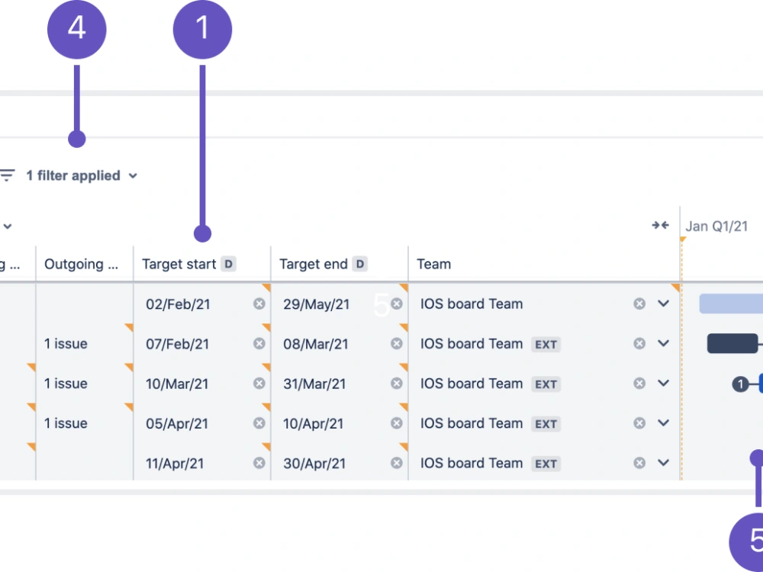
Task: Click the "1 issue" link in the 05/Apr/21 row
Action: click(66, 423)
